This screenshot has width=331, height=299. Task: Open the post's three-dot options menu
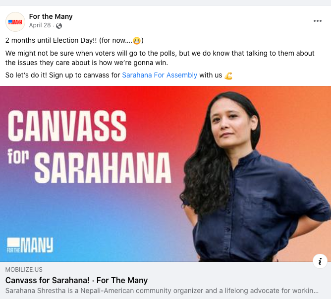point(317,21)
